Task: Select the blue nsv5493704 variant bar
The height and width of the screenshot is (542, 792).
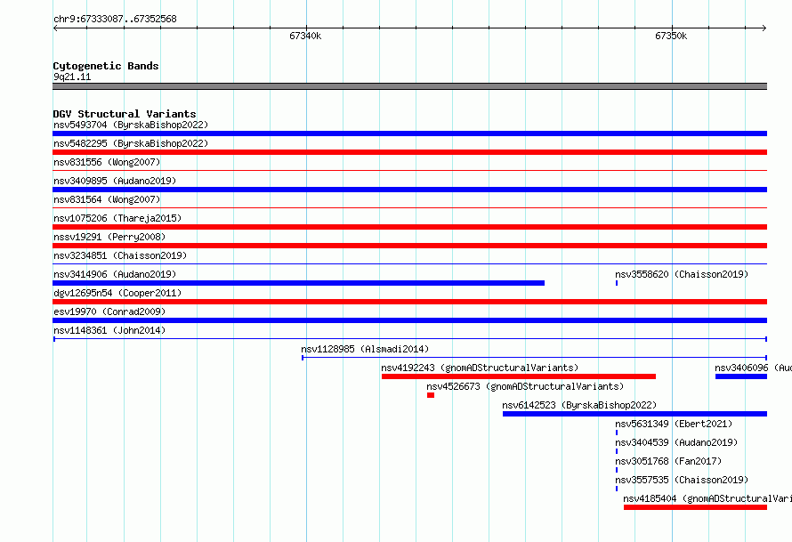Action: click(409, 133)
